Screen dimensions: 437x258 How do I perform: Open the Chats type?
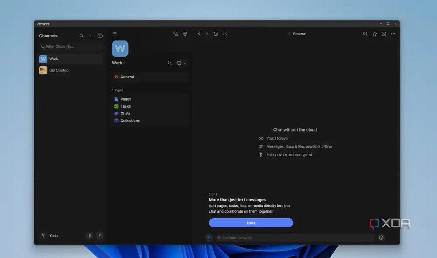[x=149, y=113]
